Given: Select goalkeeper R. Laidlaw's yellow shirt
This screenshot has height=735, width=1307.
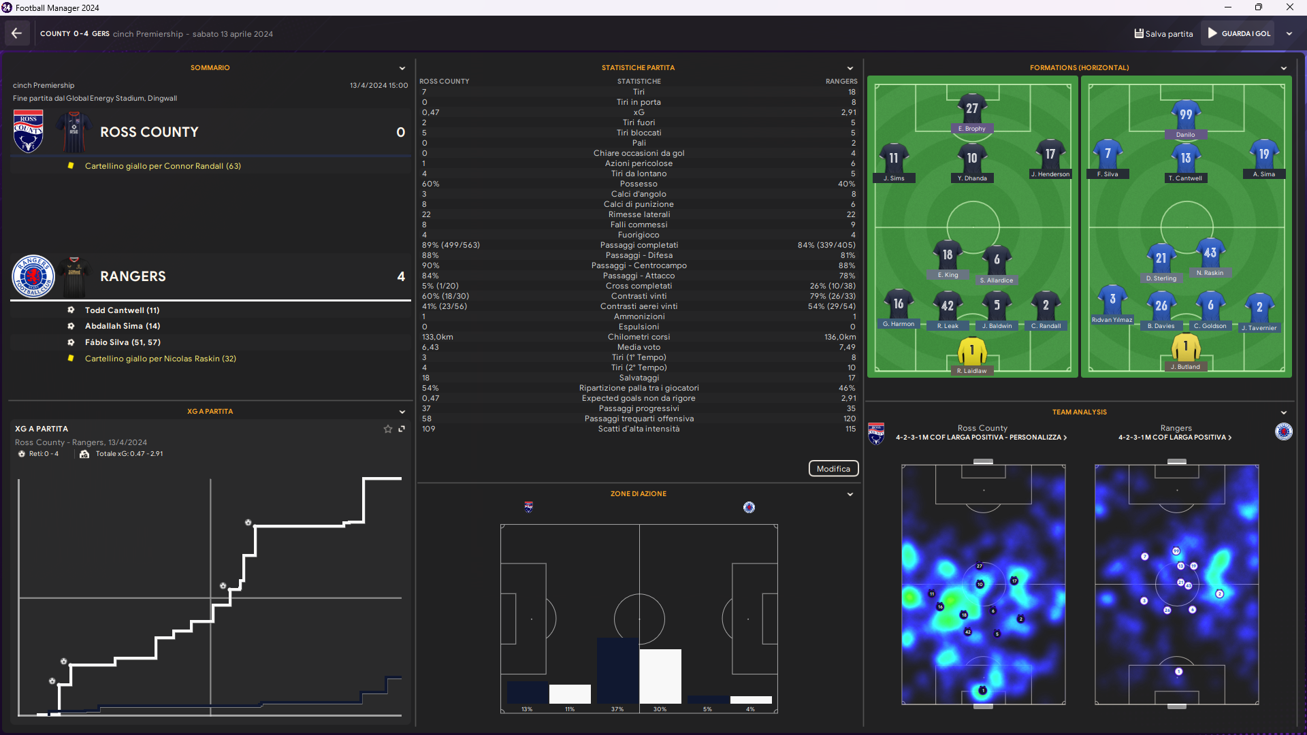Looking at the screenshot, I should pos(971,352).
